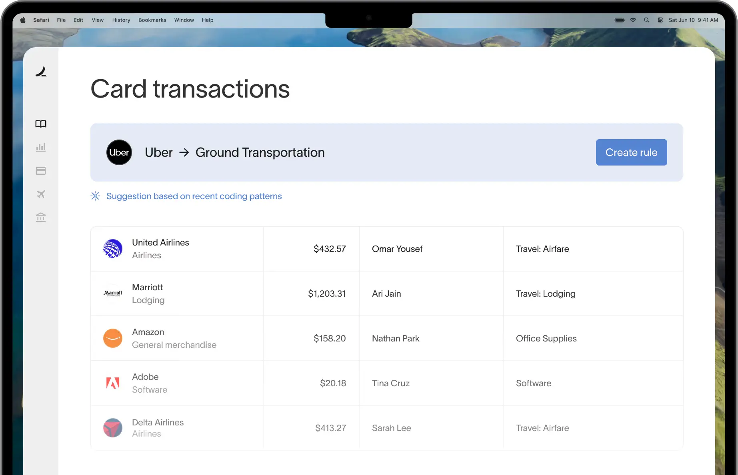
Task: Click the $413.27 amount
Action: pyautogui.click(x=330, y=428)
